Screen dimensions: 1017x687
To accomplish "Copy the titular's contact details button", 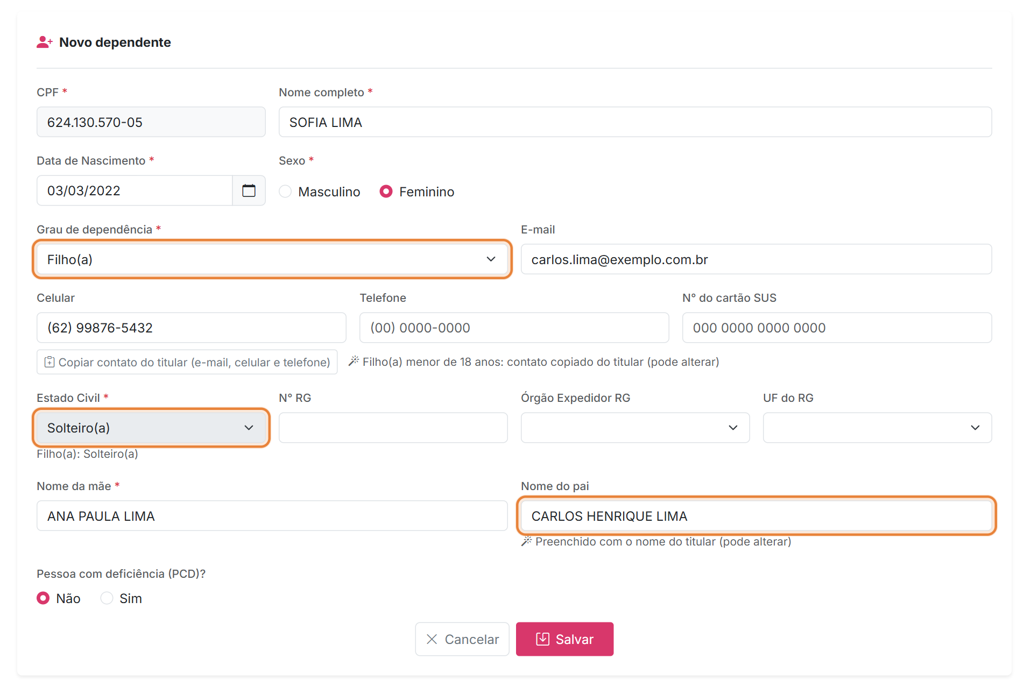I will (x=187, y=362).
